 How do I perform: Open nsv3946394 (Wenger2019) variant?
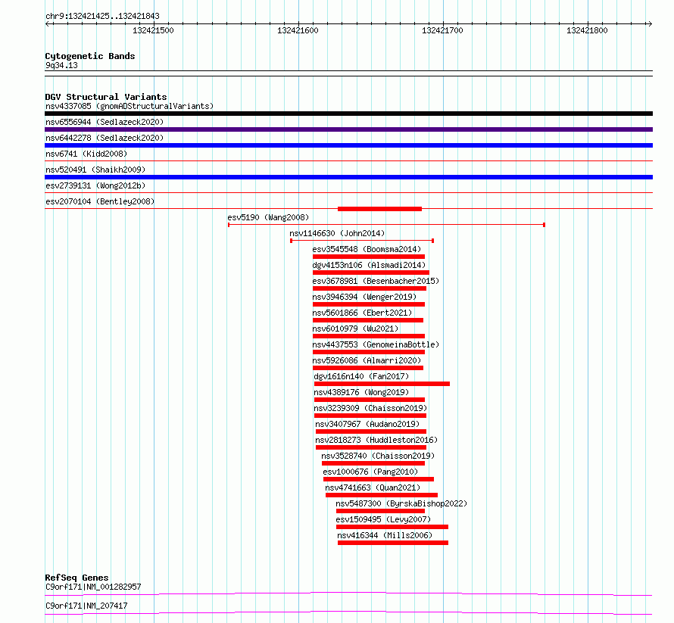click(x=364, y=297)
